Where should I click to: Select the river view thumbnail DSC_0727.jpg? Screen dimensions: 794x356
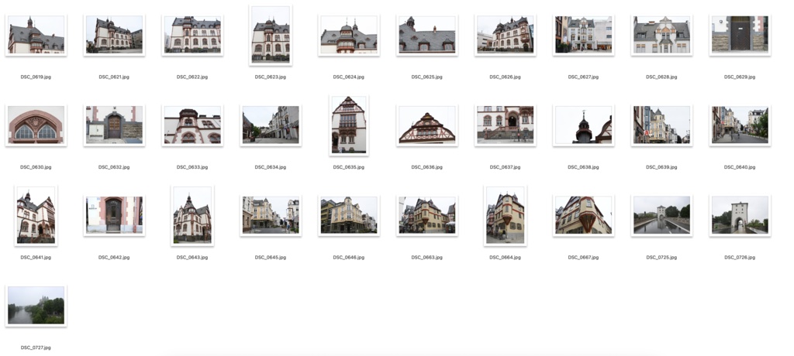click(36, 306)
